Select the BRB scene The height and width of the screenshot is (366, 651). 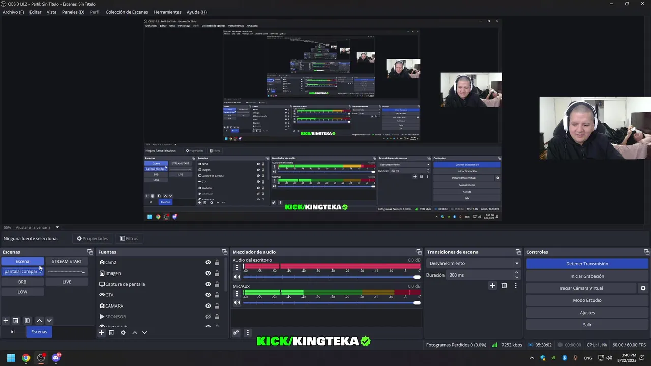[22, 282]
